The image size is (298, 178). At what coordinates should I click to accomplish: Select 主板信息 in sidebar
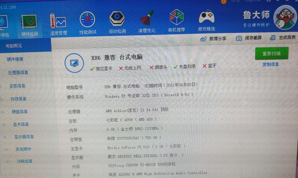click(x=17, y=86)
